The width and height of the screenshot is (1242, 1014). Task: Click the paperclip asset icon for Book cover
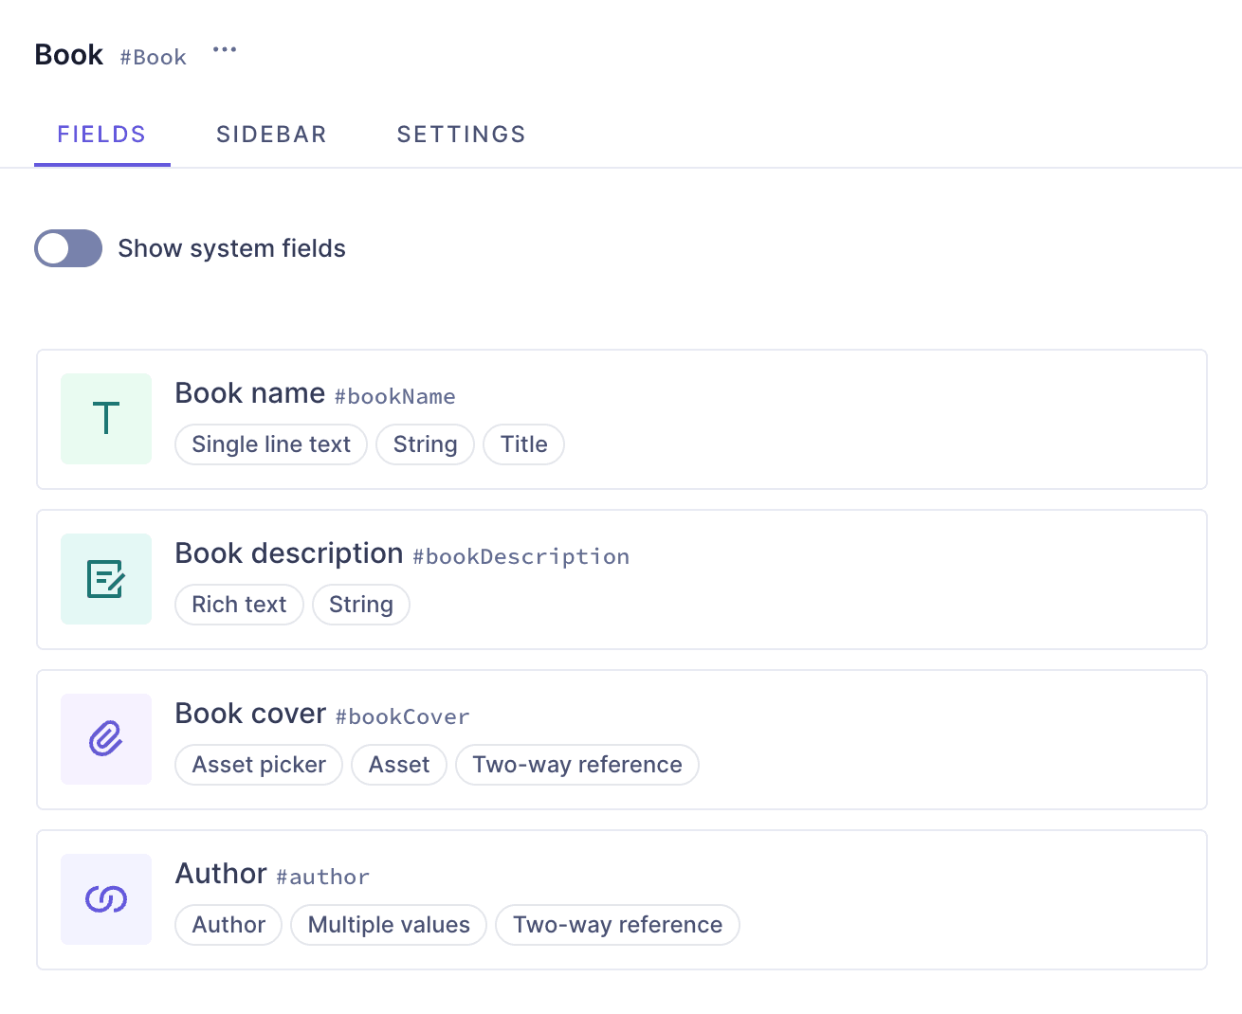pos(106,739)
